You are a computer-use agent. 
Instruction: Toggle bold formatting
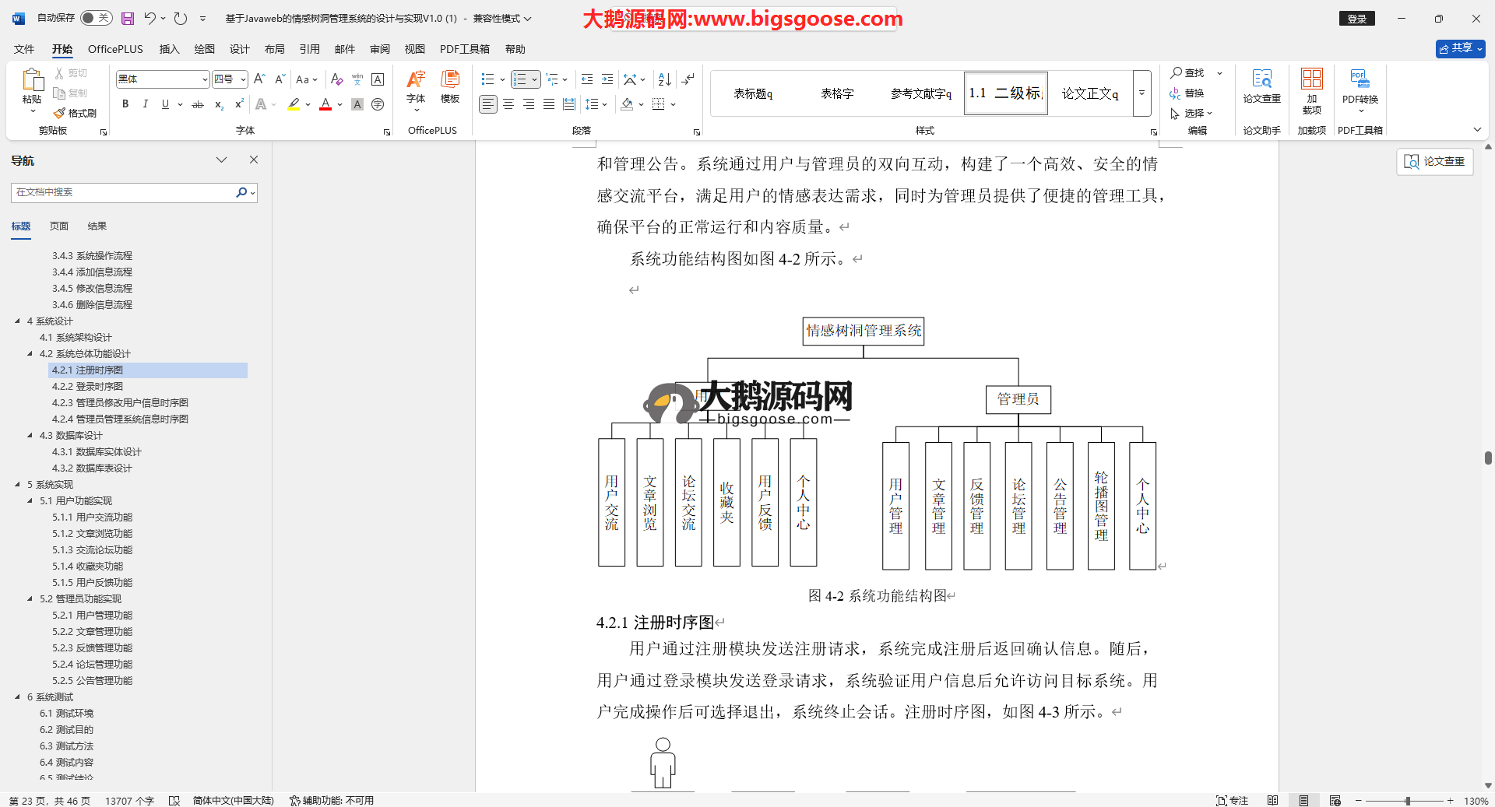pyautogui.click(x=125, y=104)
